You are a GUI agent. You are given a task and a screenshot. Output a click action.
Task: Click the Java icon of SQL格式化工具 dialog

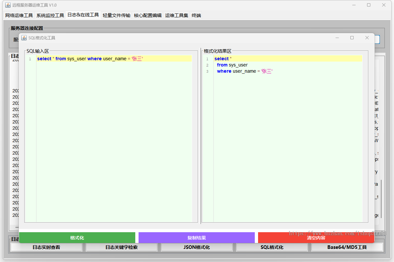tap(24, 38)
